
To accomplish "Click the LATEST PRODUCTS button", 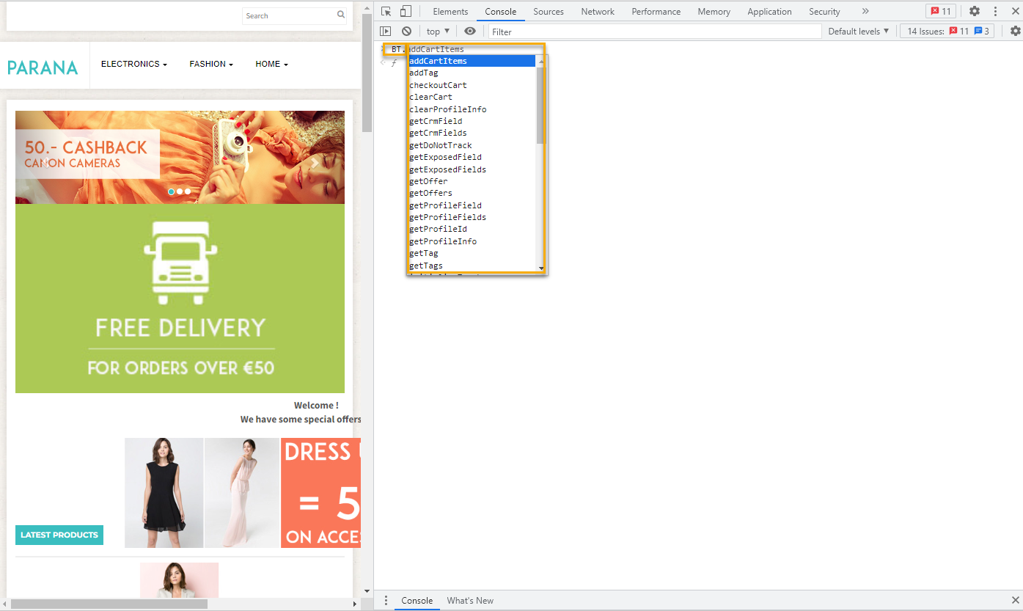I will [x=59, y=535].
